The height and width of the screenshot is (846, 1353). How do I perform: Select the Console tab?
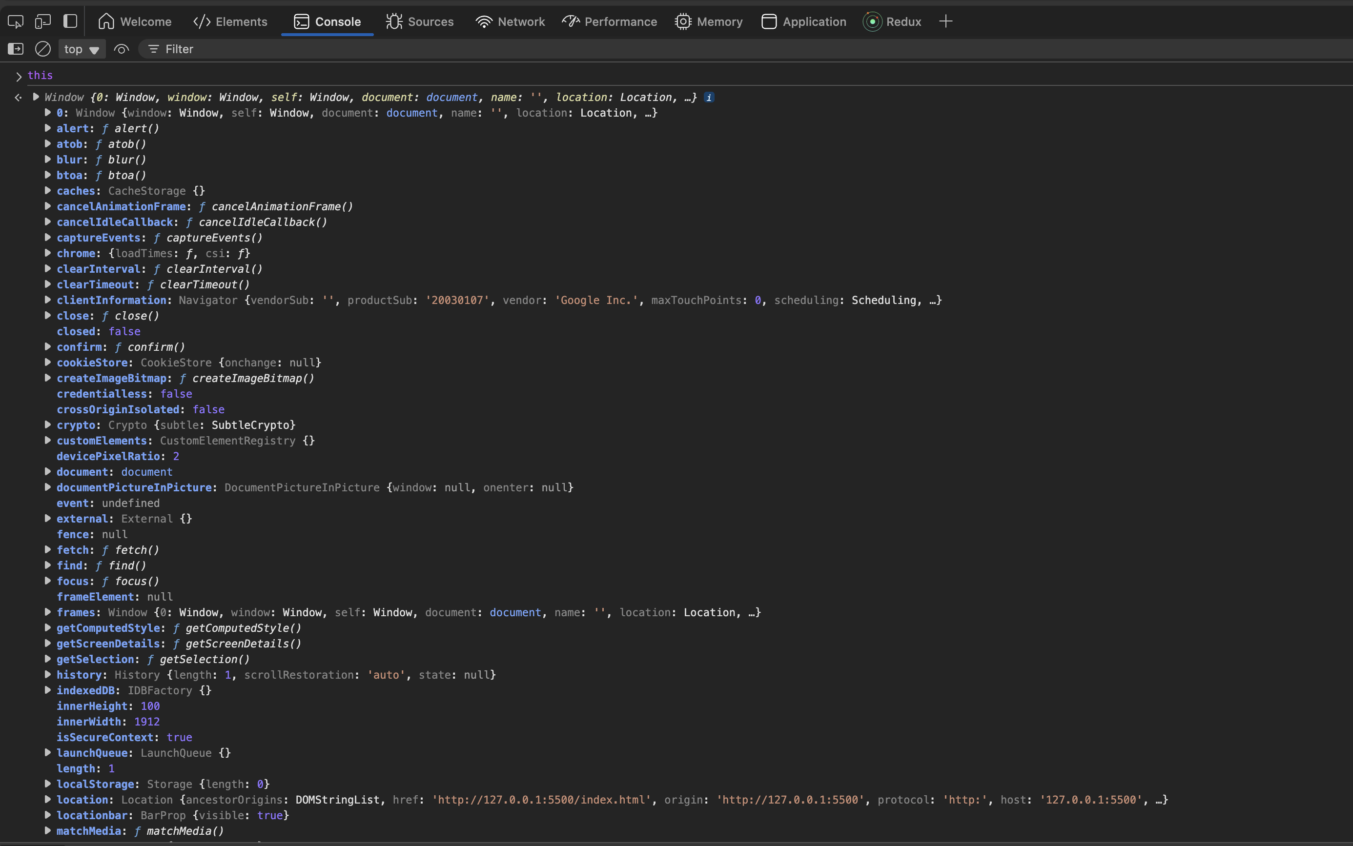coord(328,22)
